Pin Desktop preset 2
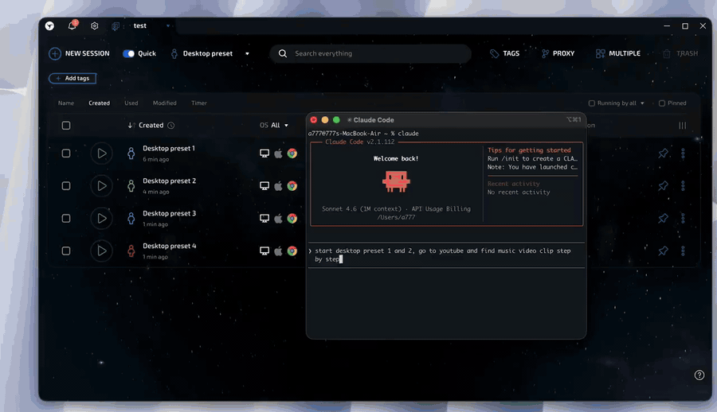717x412 pixels. [x=663, y=186]
